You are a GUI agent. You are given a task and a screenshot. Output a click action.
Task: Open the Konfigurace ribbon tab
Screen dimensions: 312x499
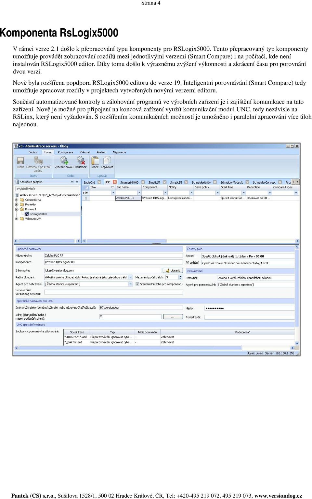(65, 152)
